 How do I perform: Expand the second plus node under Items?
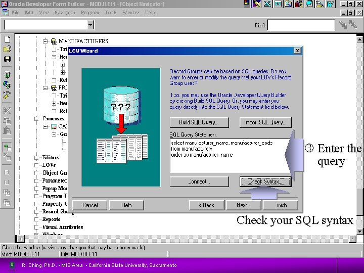pos(63,72)
